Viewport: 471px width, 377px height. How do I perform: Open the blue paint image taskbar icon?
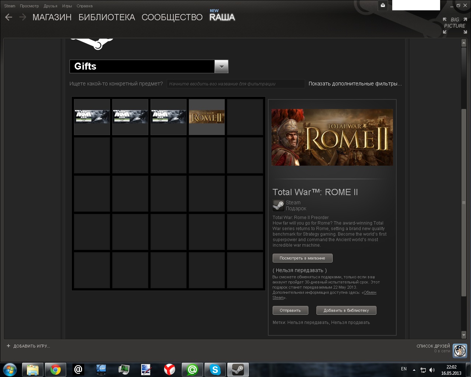pyautogui.click(x=146, y=369)
